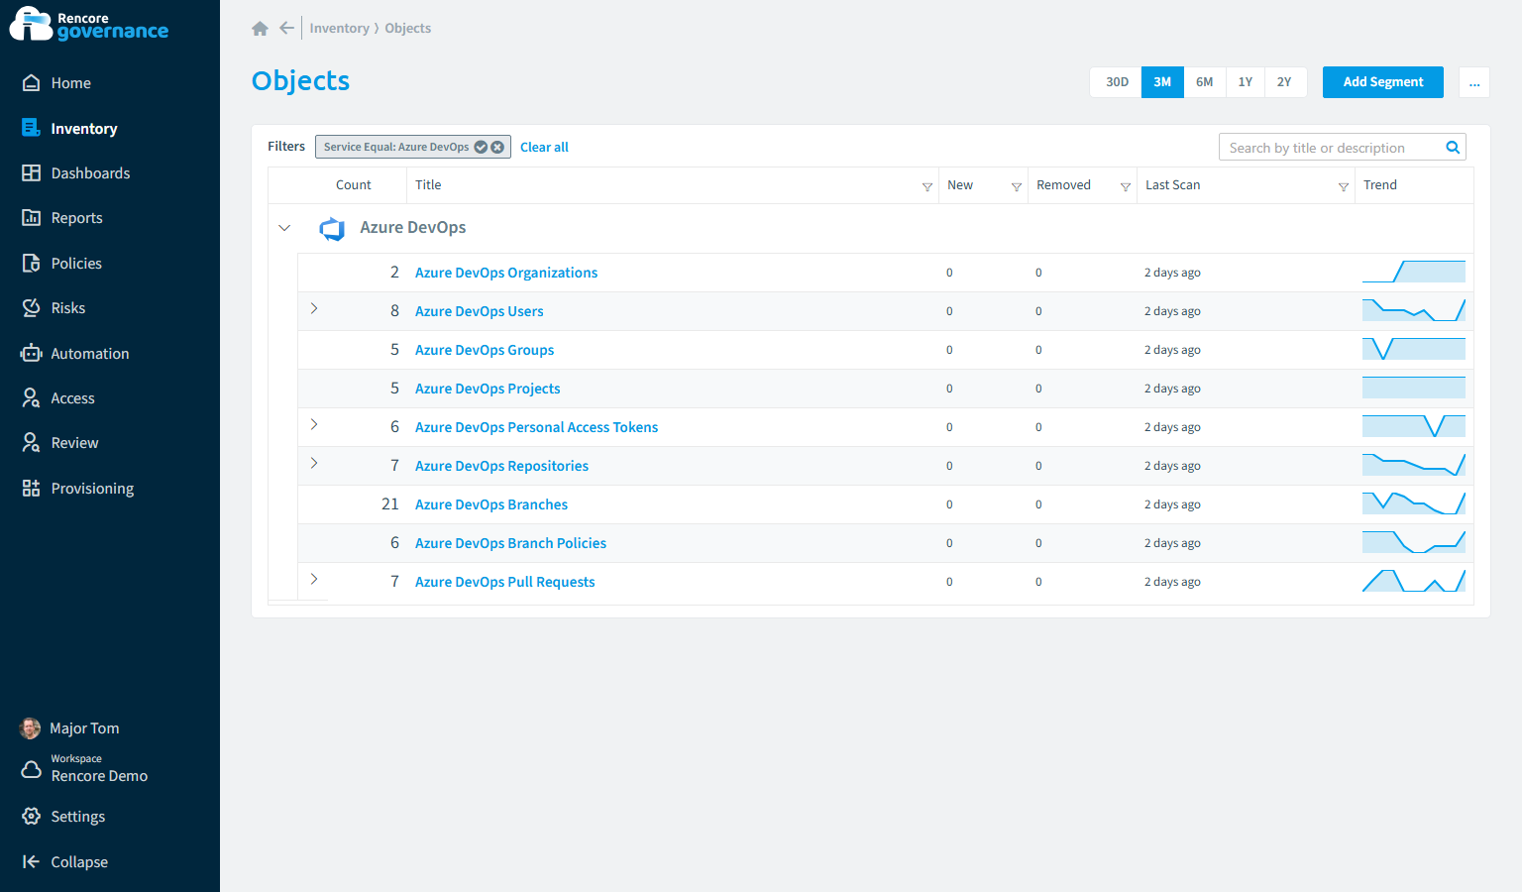
Task: Click the Add Segment button
Action: click(x=1382, y=82)
